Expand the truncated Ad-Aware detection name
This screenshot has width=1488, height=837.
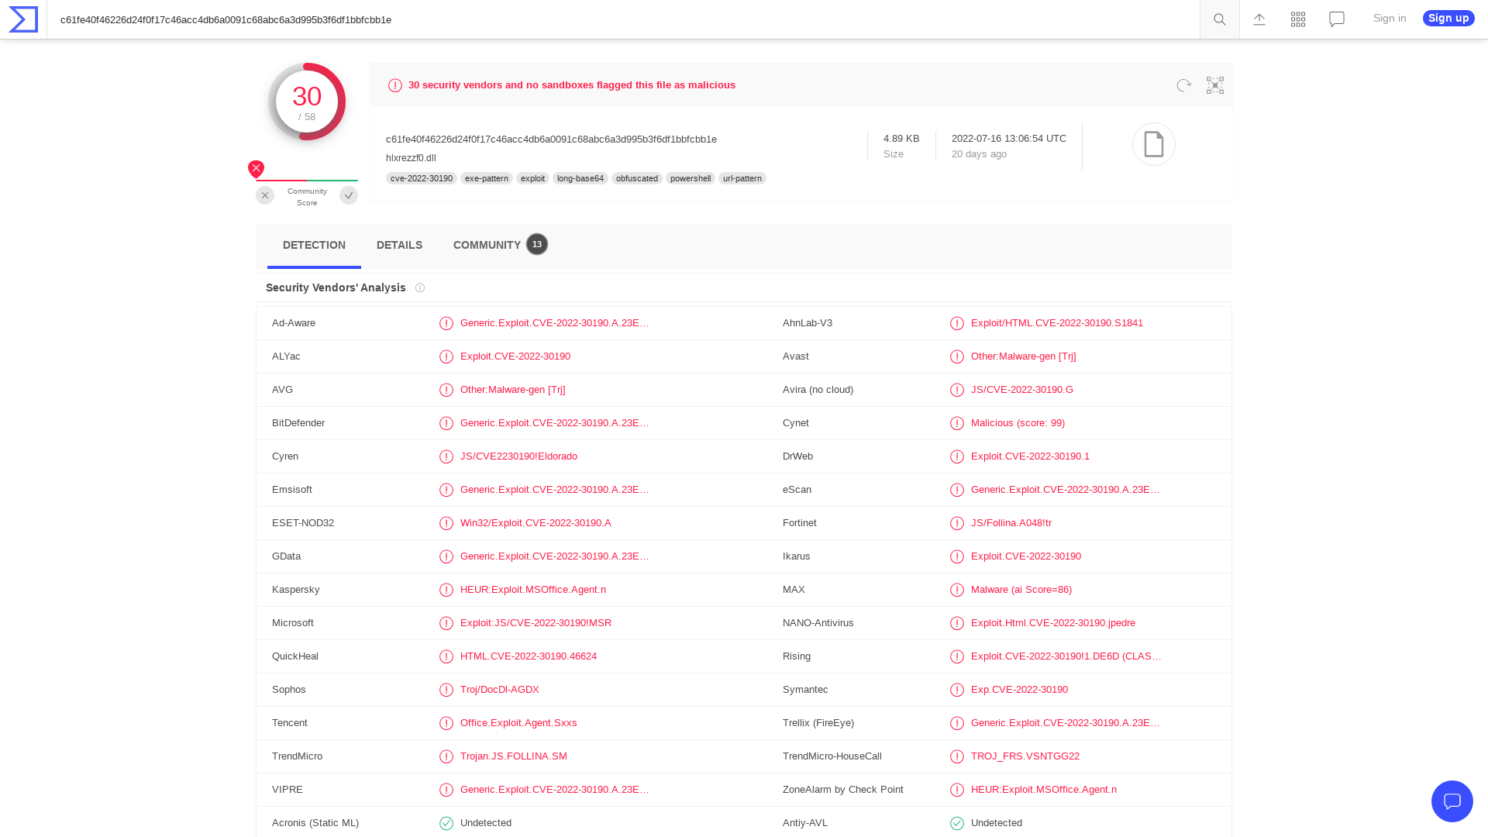pyautogui.click(x=554, y=323)
